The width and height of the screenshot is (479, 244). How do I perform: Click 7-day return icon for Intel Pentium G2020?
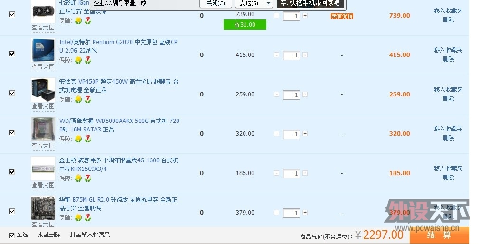[88, 60]
